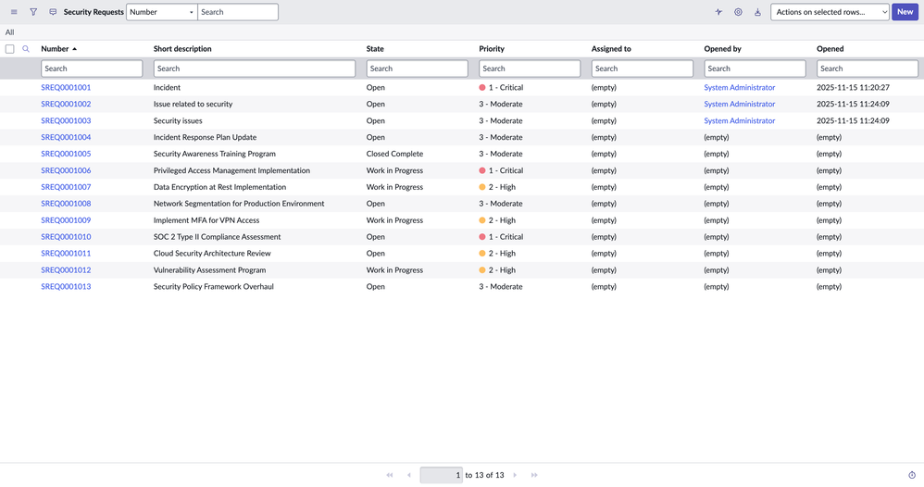This screenshot has width=924, height=487.
Task: Open System Administrator link in first row
Action: [739, 88]
